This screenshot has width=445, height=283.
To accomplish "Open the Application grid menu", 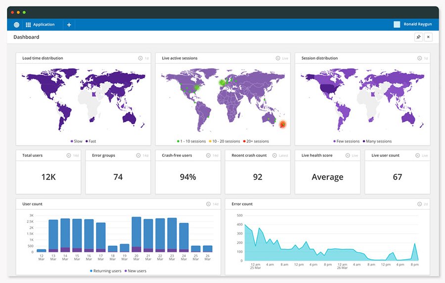I will 40,25.
